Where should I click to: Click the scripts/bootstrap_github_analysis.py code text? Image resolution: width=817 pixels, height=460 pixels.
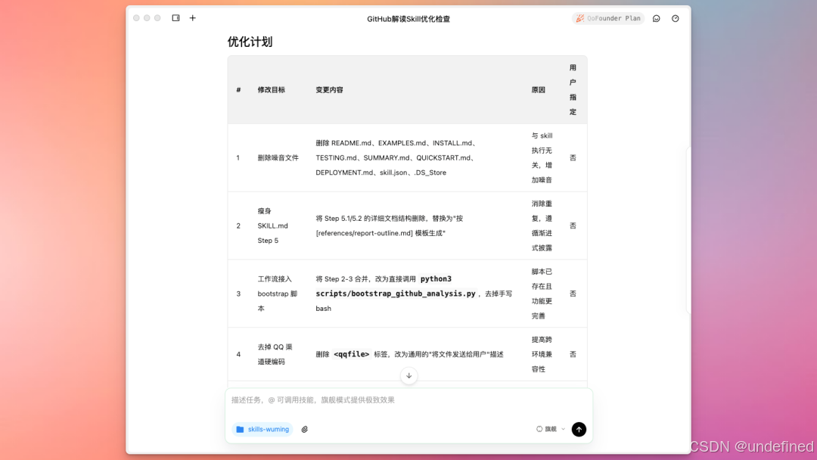[396, 294]
